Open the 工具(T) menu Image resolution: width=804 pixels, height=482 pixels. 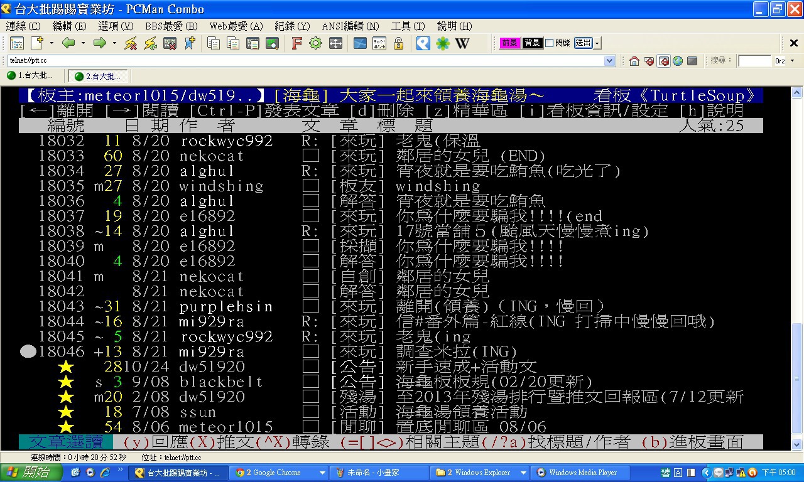coord(408,26)
